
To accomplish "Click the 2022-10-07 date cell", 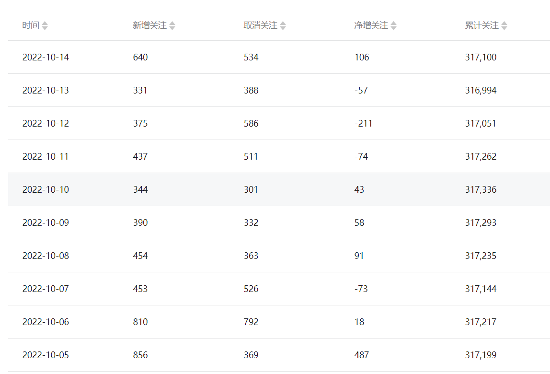I will (46, 289).
